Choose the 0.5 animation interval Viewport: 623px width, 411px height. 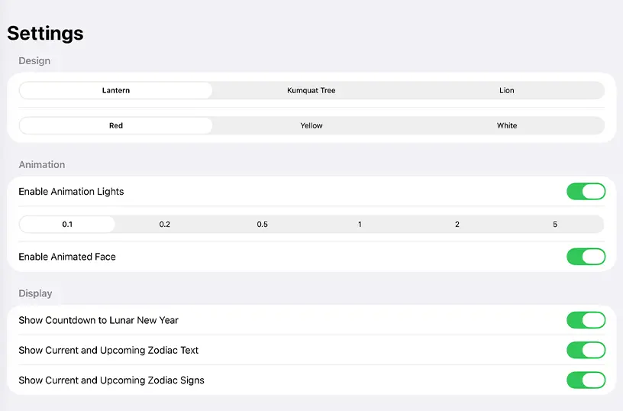click(262, 224)
